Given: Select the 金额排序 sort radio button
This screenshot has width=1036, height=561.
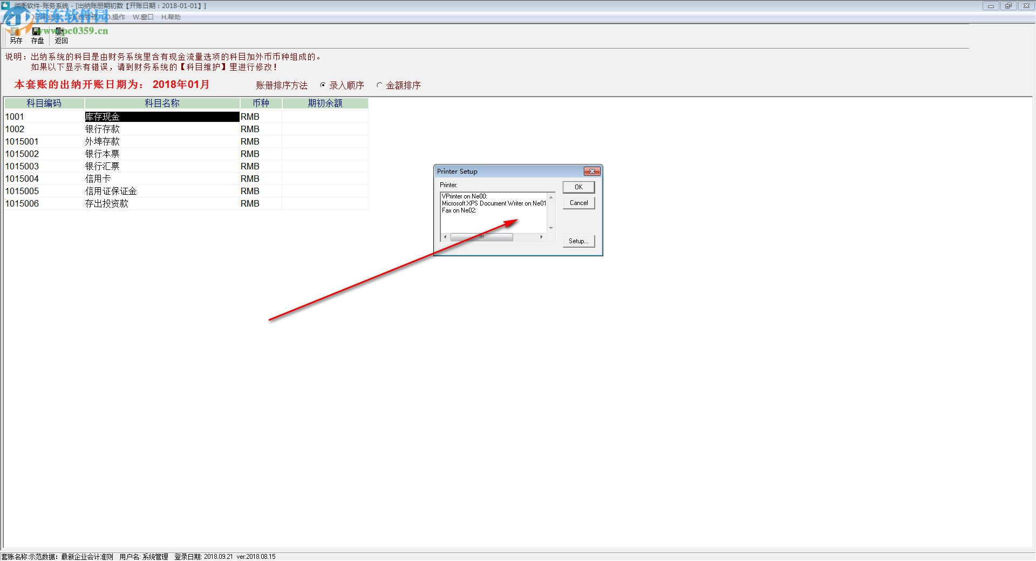Looking at the screenshot, I should click(x=379, y=85).
